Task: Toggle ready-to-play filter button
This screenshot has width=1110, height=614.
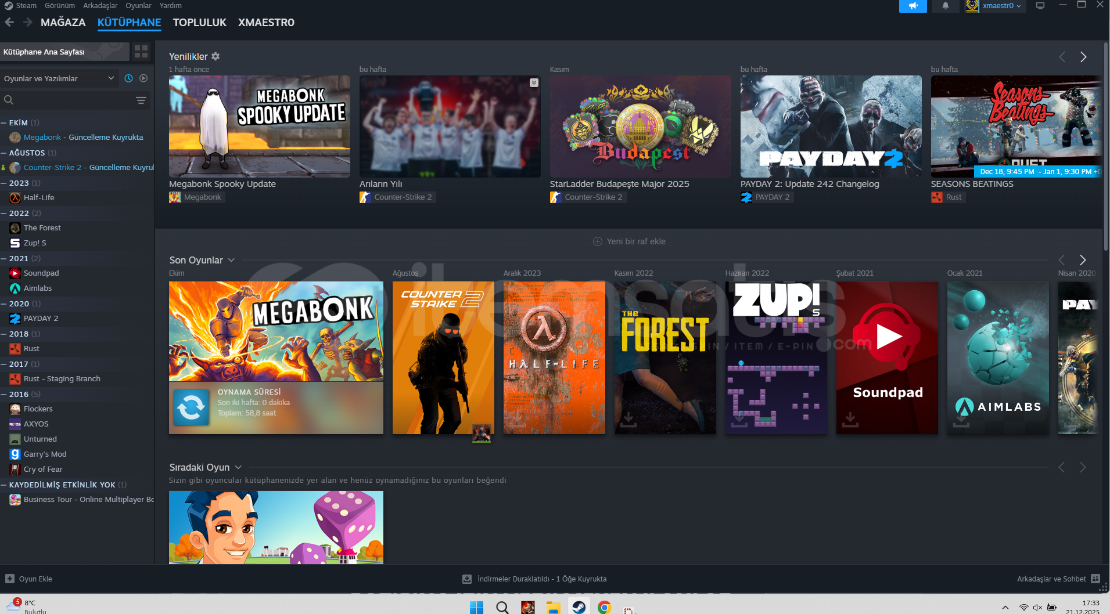Action: 143,78
